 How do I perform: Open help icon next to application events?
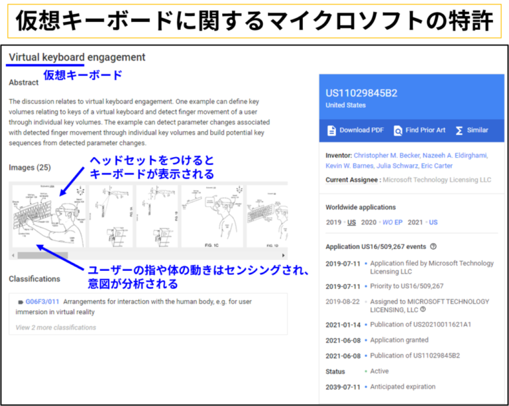tap(433, 246)
